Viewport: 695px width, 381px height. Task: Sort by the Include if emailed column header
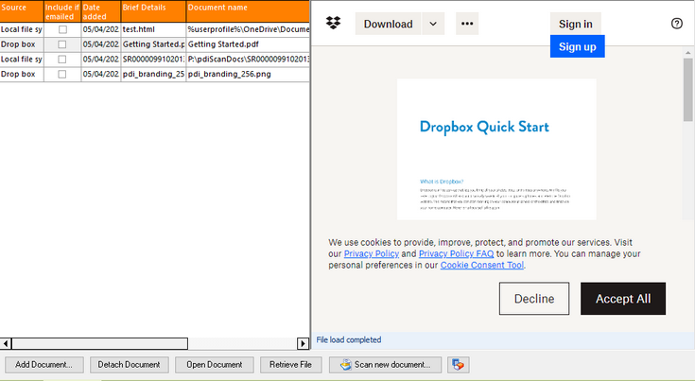pyautogui.click(x=62, y=11)
